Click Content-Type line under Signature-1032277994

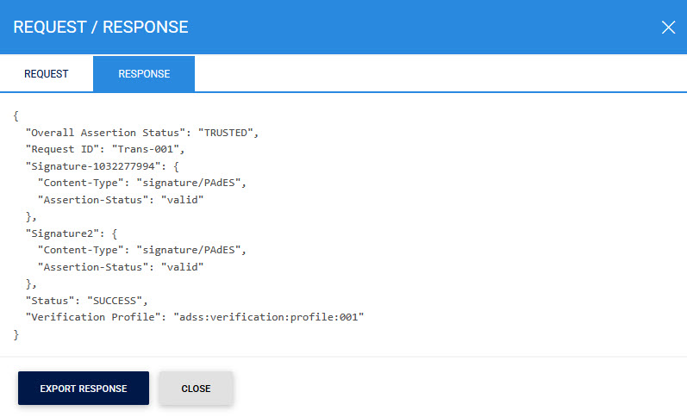[142, 183]
